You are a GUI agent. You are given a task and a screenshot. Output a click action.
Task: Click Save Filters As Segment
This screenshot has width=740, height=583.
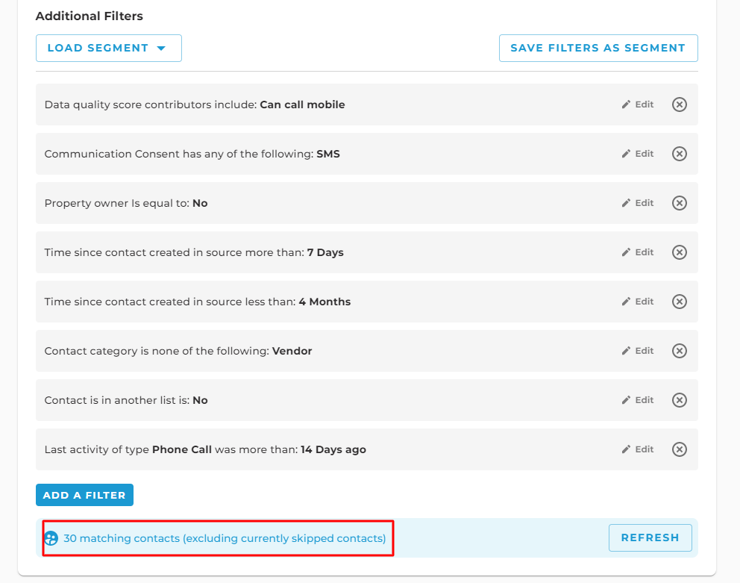pos(598,49)
